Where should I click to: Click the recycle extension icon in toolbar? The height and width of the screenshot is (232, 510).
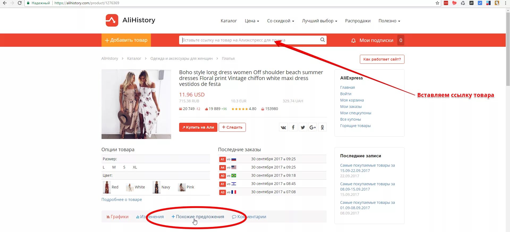click(463, 3)
